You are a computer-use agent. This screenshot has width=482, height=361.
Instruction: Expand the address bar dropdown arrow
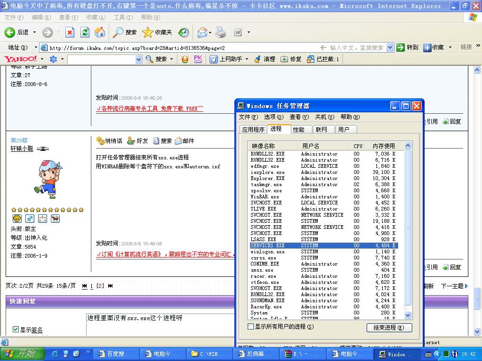[390, 47]
